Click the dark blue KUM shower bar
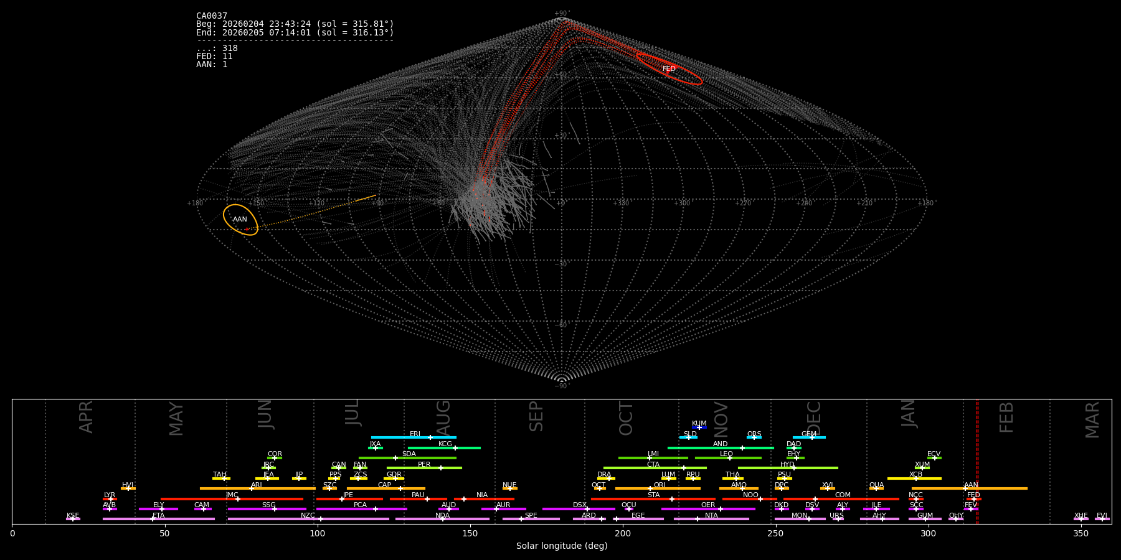This screenshot has width=1121, height=560. 699,427
